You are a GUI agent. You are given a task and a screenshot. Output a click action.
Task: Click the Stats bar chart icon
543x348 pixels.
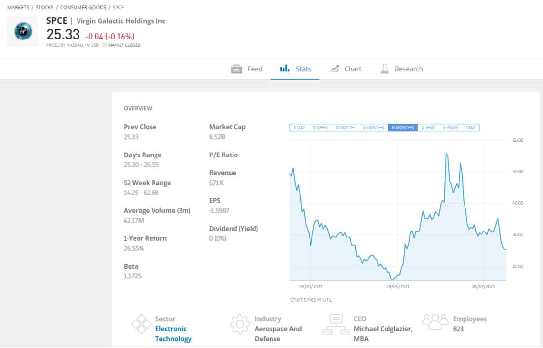coord(285,69)
